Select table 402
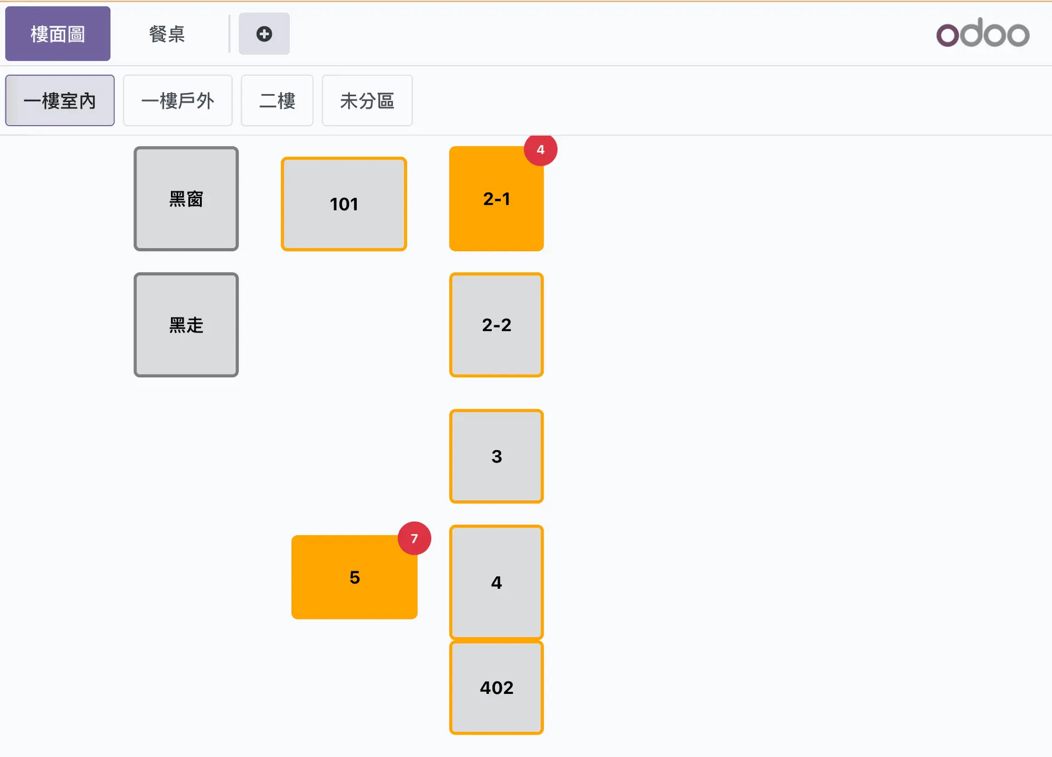This screenshot has height=757, width=1052. (x=496, y=687)
